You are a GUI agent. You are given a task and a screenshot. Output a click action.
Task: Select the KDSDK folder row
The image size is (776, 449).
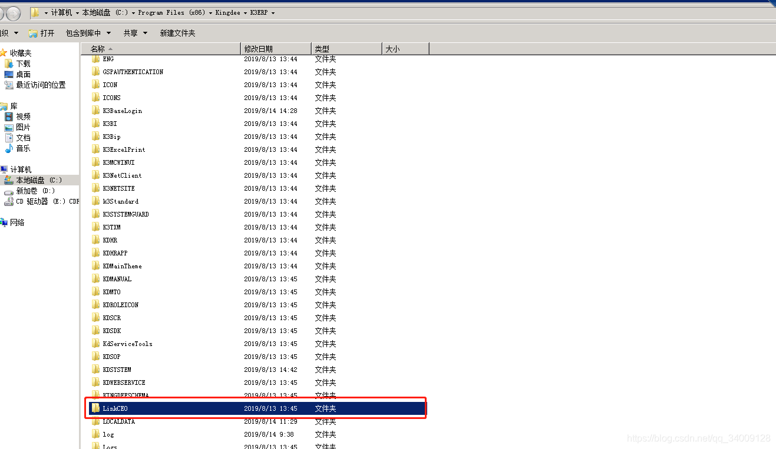point(256,331)
